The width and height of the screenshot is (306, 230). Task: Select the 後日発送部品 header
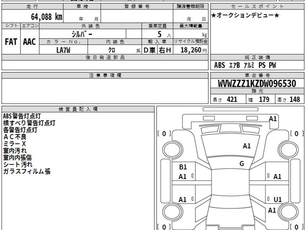click(105, 57)
